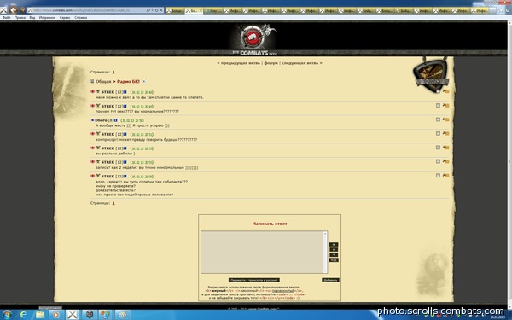
Task: Click the browser address bar
Action: tap(88, 10)
